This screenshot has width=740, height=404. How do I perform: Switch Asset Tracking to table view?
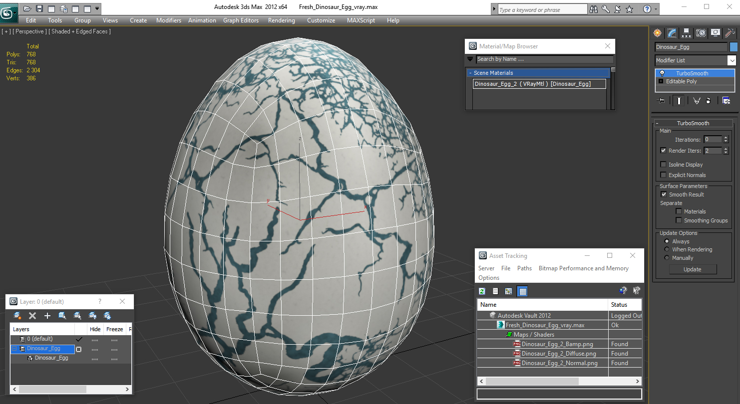[522, 291]
